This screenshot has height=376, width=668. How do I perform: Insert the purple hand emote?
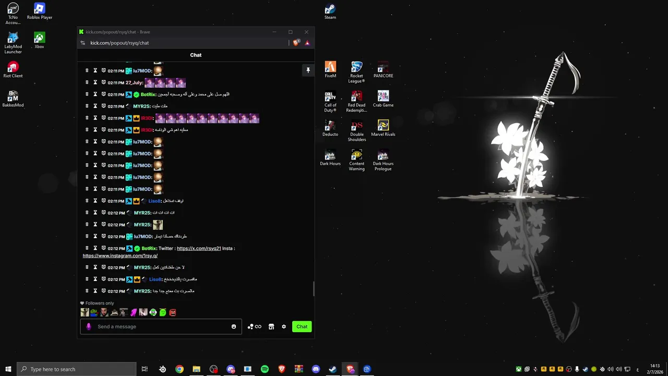pyautogui.click(x=133, y=312)
